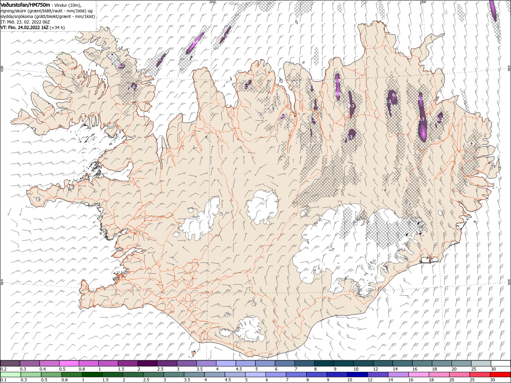
Task: Click the 'IT: Mið. 23. 02. 2022 06Z' line
Action: click(x=25, y=22)
